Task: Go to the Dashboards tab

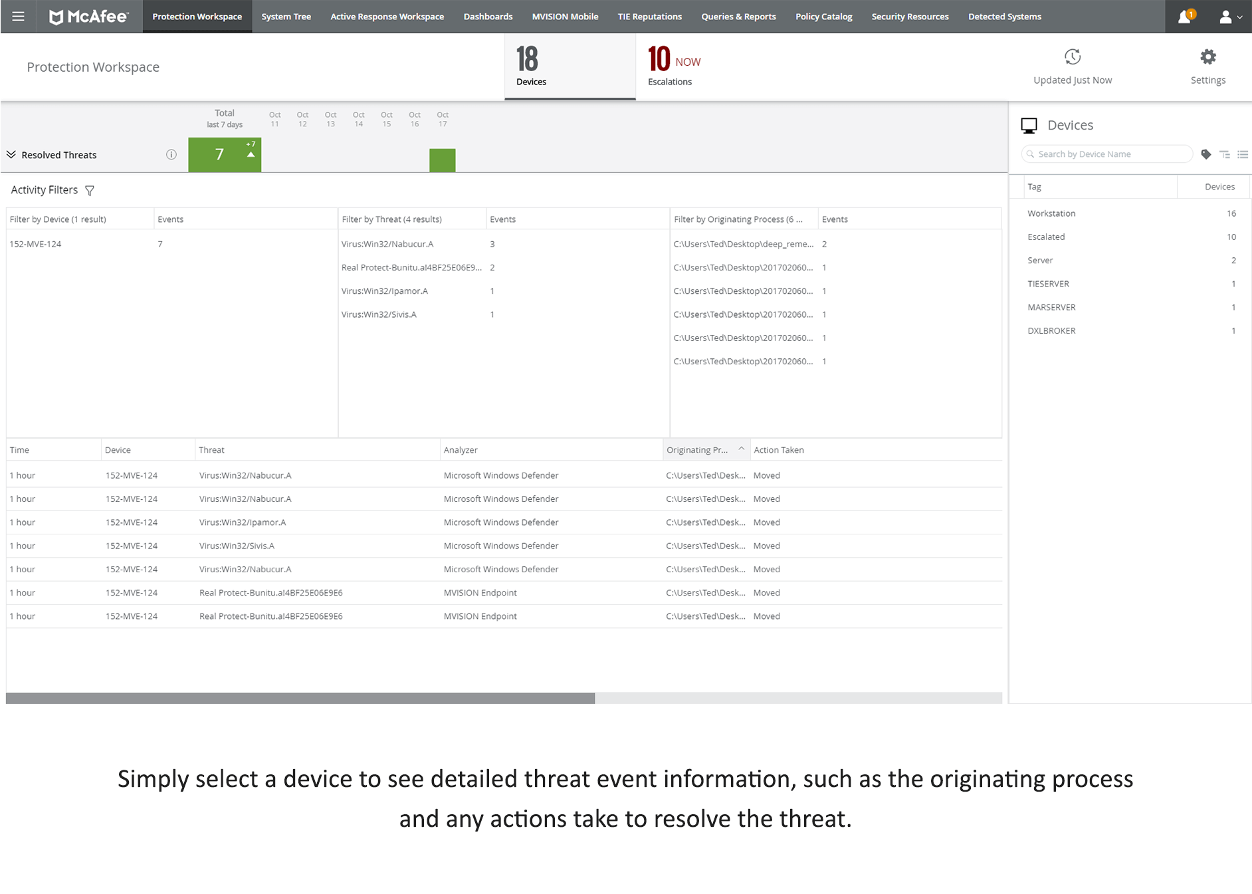Action: (x=488, y=17)
